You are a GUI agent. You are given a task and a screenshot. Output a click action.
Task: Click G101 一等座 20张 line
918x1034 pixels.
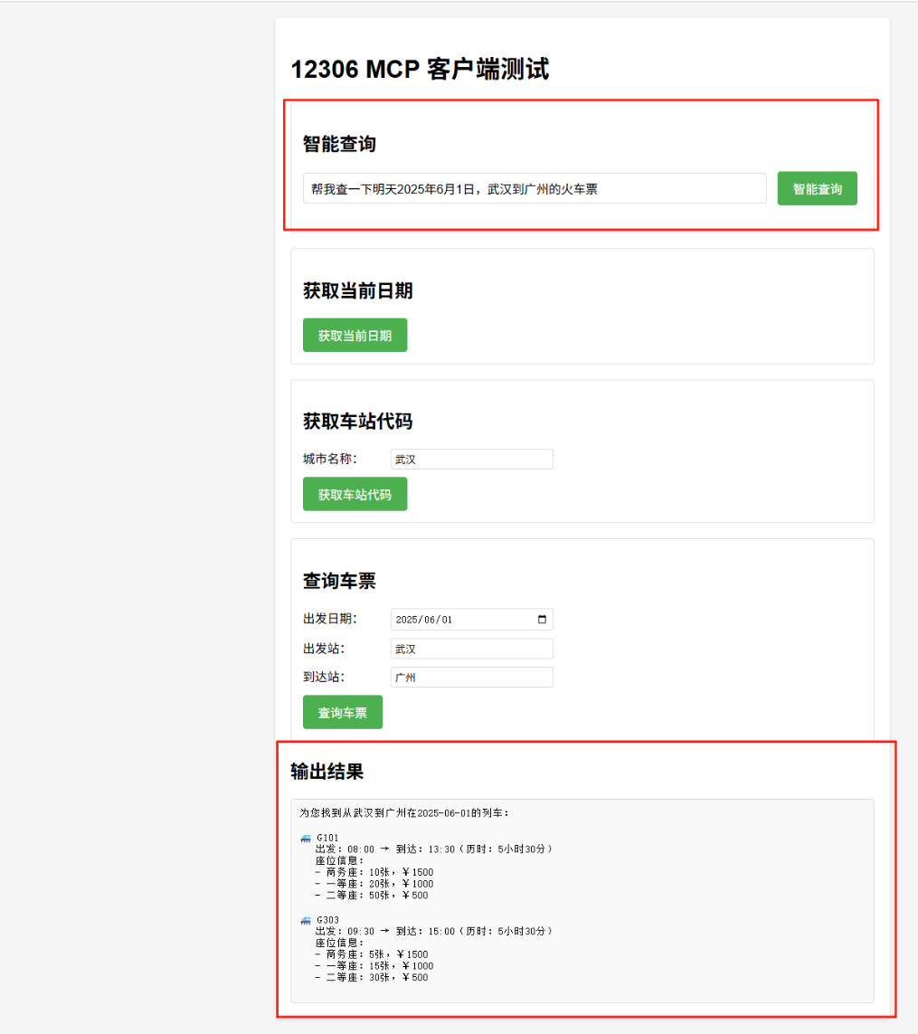374,884
